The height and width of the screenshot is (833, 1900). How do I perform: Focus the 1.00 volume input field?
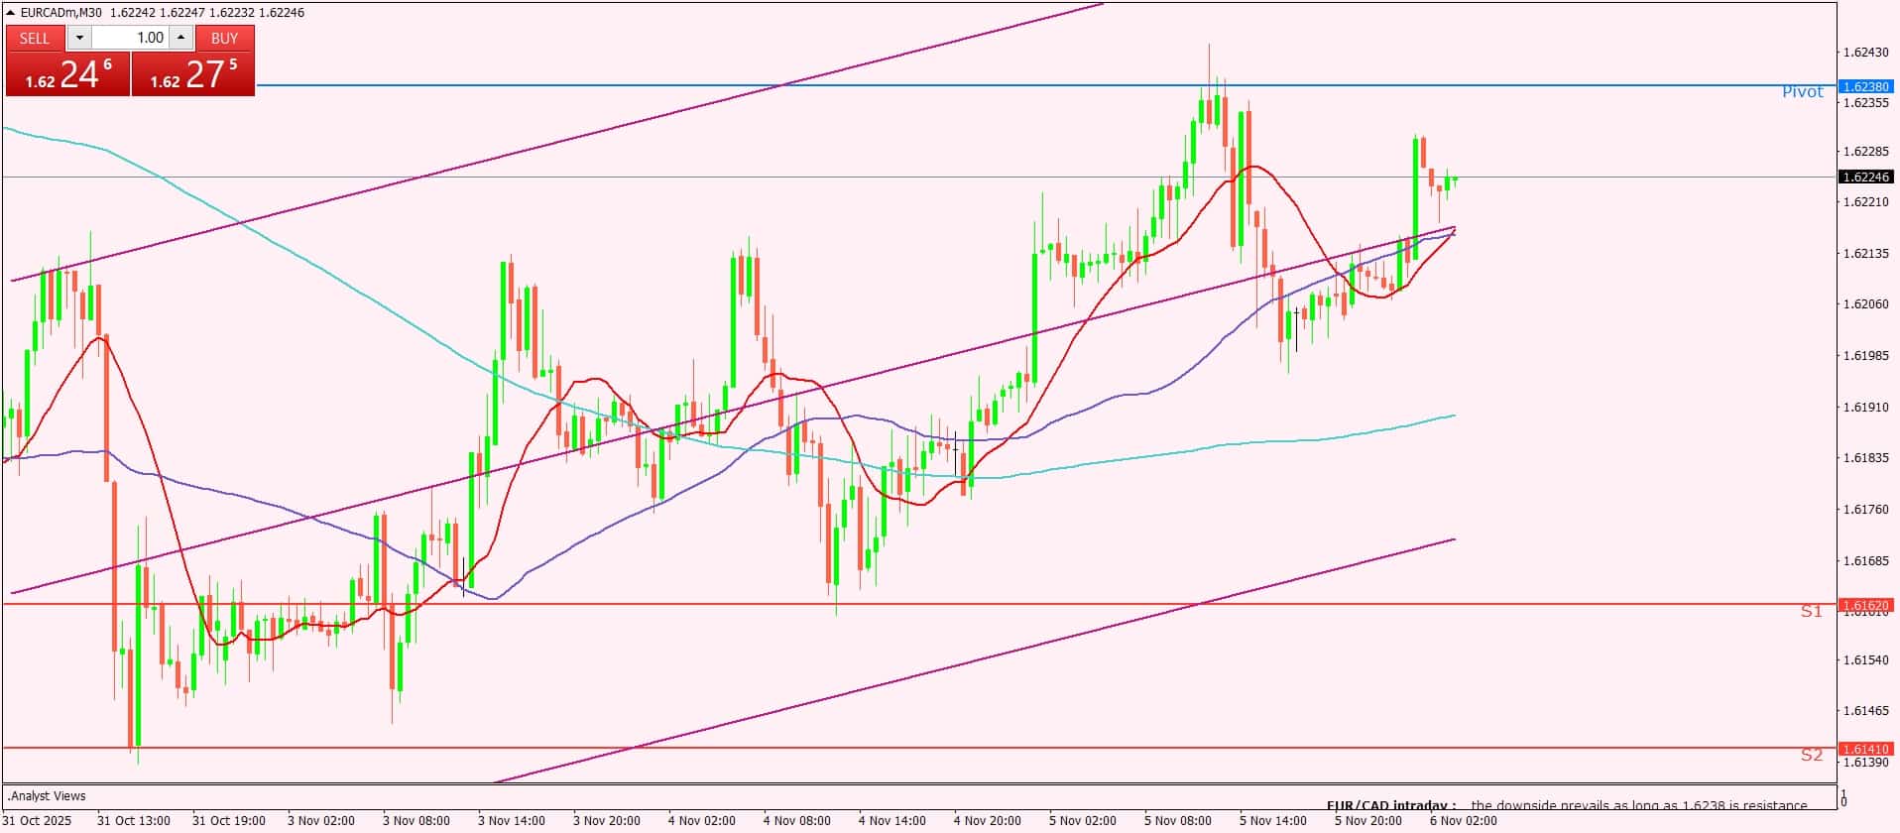pyautogui.click(x=131, y=38)
